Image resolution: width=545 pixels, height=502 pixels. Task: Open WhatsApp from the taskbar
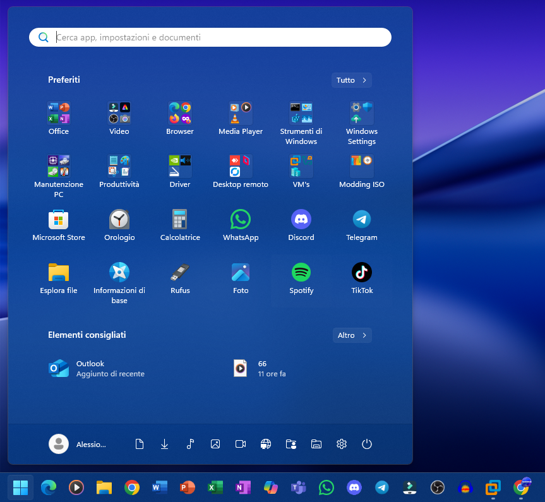(326, 487)
